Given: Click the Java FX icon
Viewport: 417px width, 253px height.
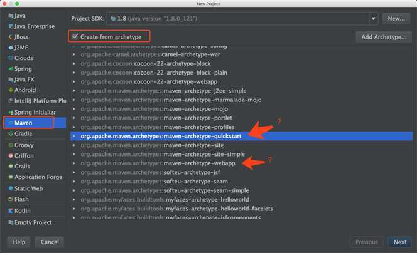Looking at the screenshot, I should pyautogui.click(x=11, y=80).
